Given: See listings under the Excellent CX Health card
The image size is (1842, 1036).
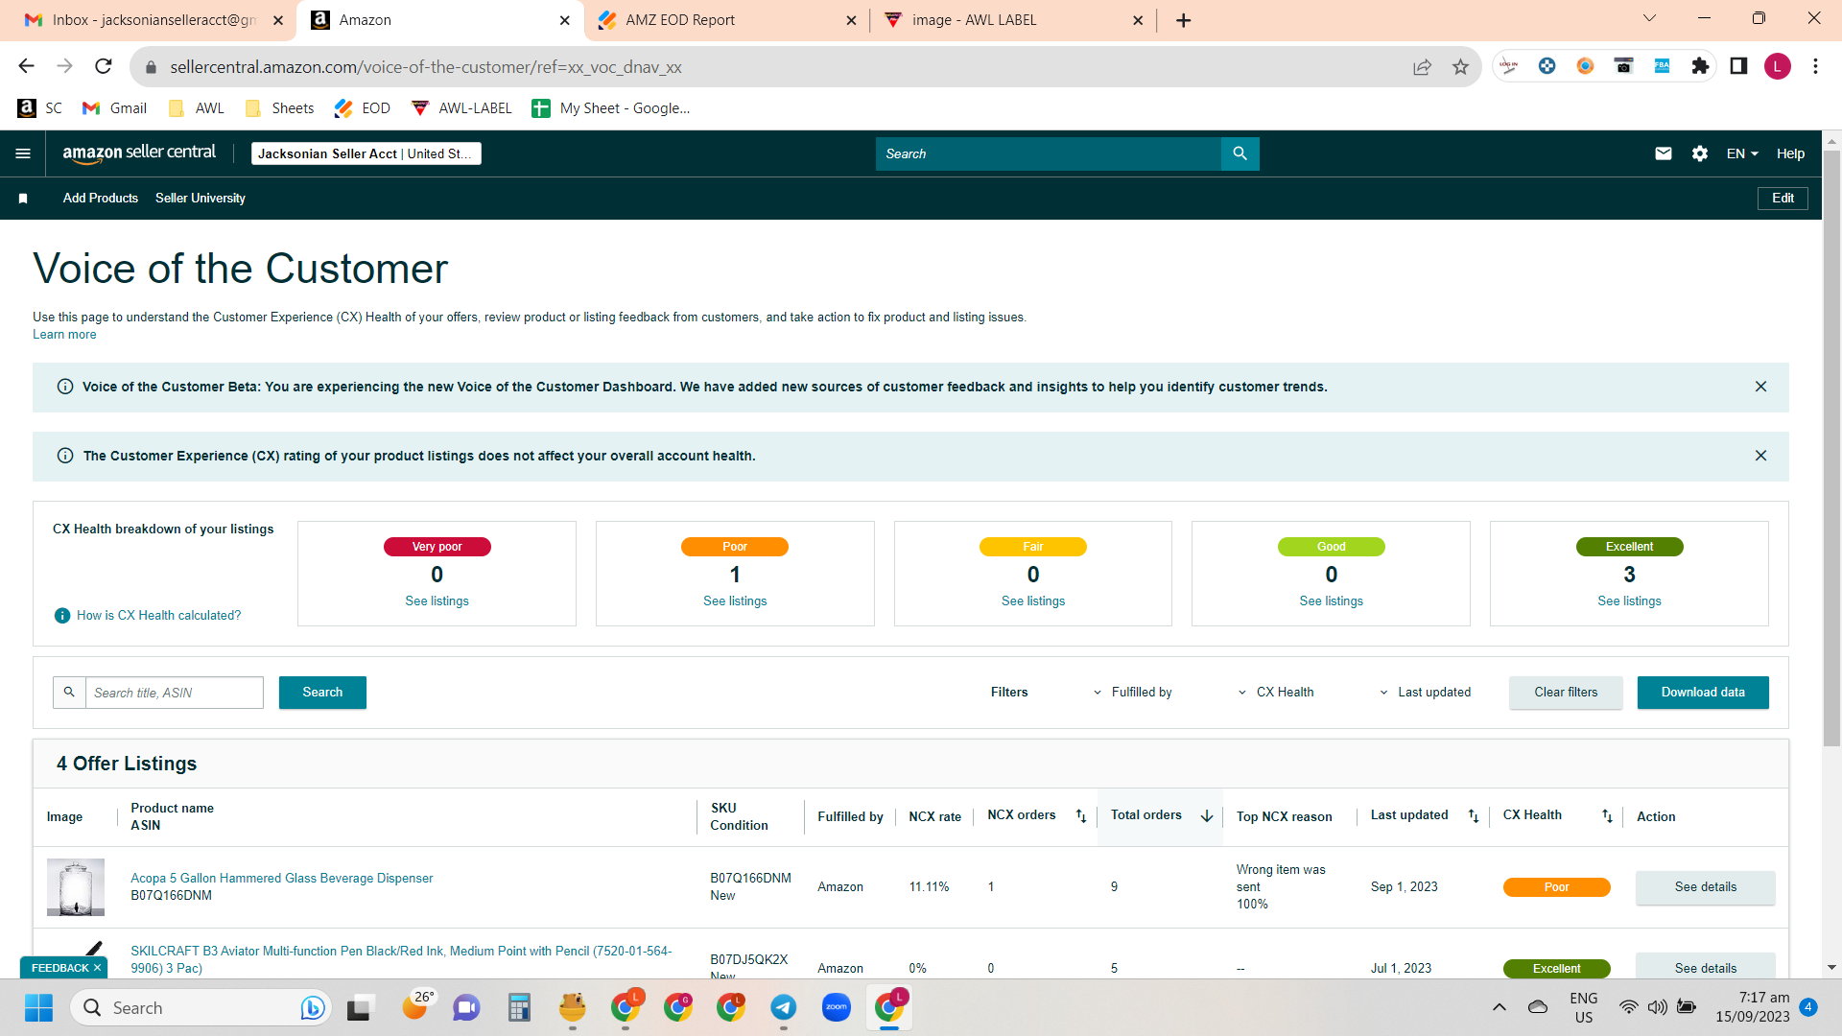Looking at the screenshot, I should point(1629,601).
